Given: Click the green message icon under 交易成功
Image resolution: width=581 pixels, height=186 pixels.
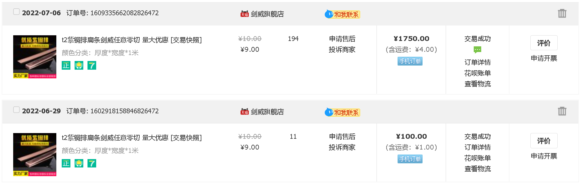Looking at the screenshot, I should 477,50.
